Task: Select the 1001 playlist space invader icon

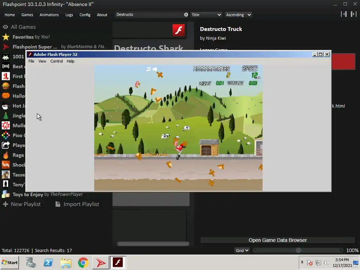Action: pyautogui.click(x=6, y=57)
